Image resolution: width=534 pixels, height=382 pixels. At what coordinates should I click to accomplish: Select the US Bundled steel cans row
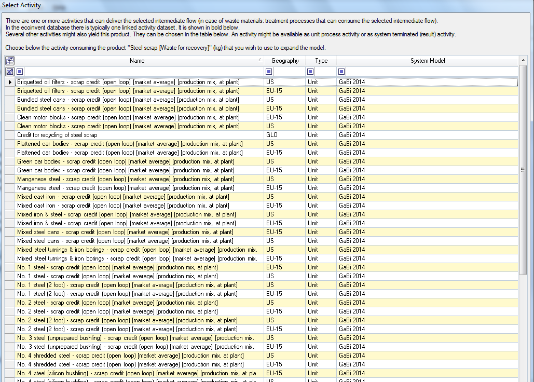click(262, 100)
